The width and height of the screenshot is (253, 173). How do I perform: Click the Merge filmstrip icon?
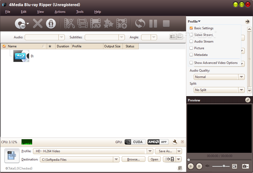pyautogui.click(x=82, y=24)
